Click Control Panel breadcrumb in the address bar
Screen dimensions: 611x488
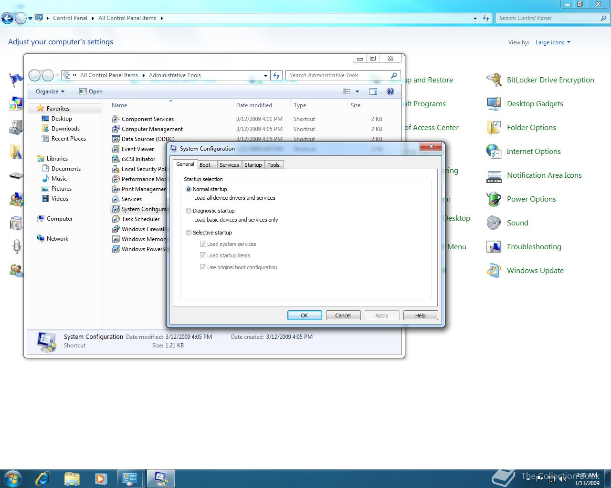pos(70,18)
